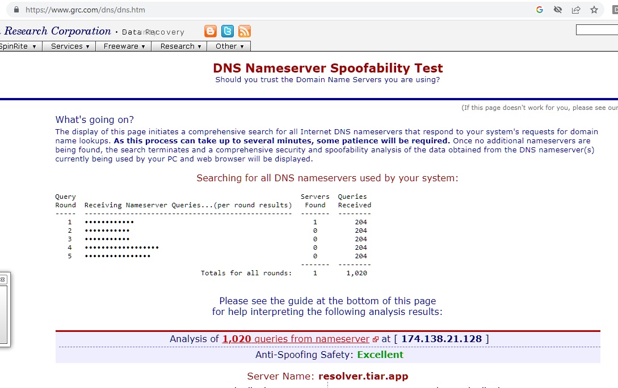Open the Other dropdown menu
The width and height of the screenshot is (618, 388).
point(229,46)
